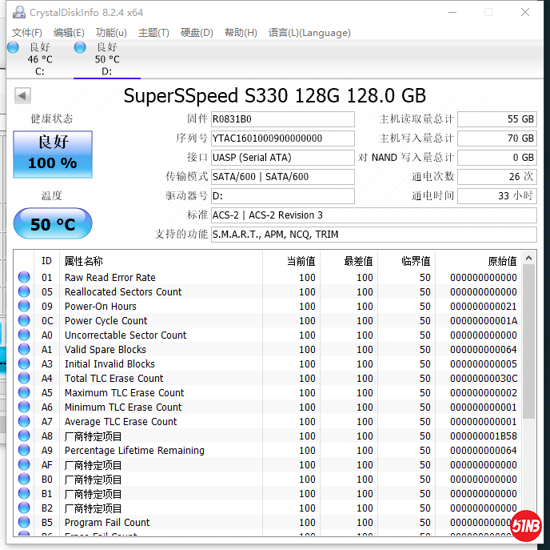
Task: Open the 功能(u) menu
Action: (x=111, y=33)
